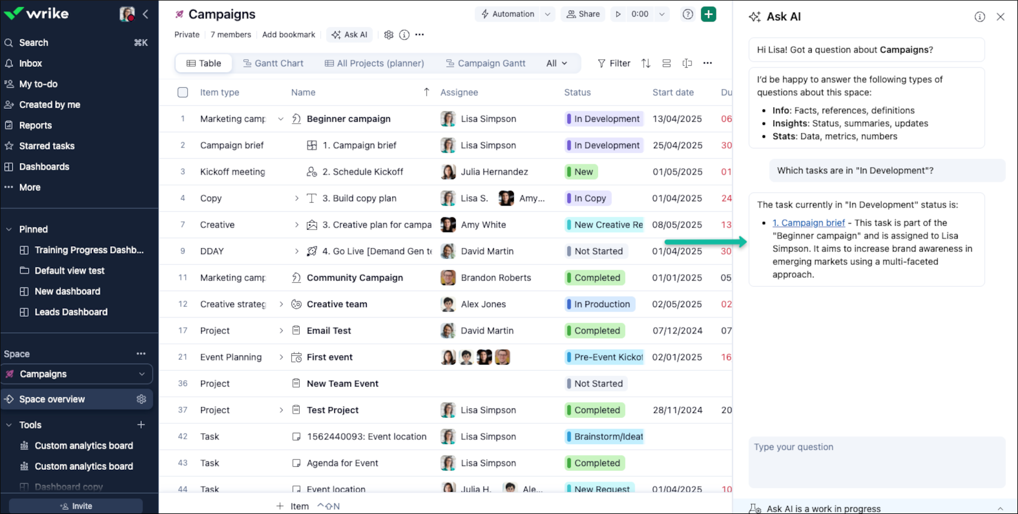Tick the select-all checkbox in table header
1018x514 pixels.
click(183, 93)
